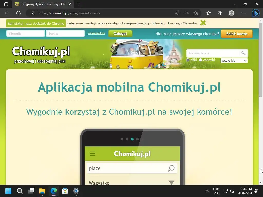Viewport: 263px width, 197px height.
Task: Click the Chomikuj.pl site logo
Action: [41, 51]
